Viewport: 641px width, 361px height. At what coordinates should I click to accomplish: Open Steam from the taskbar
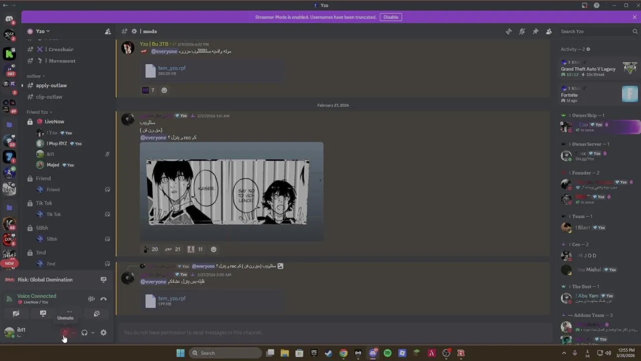click(x=329, y=353)
